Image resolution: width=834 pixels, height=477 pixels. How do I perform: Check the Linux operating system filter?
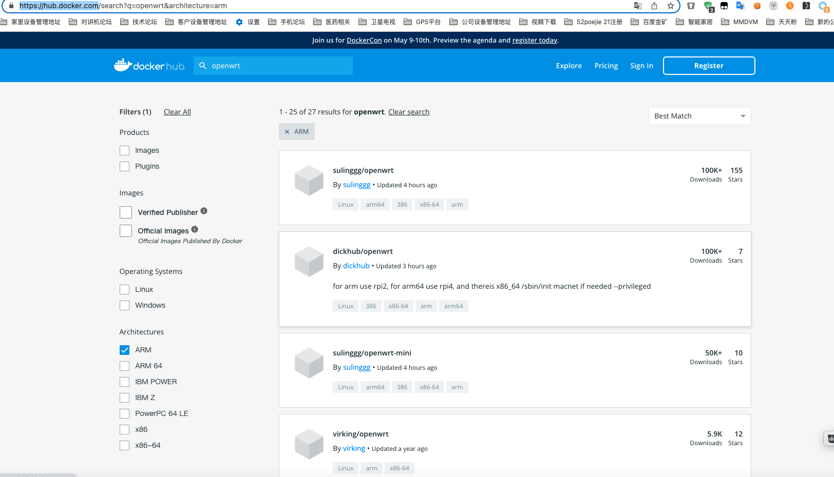pos(124,289)
